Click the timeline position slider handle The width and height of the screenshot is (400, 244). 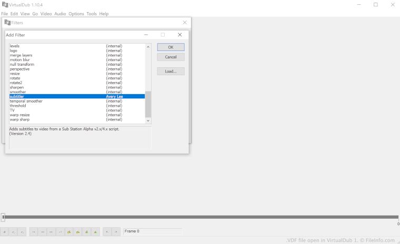[3, 217]
